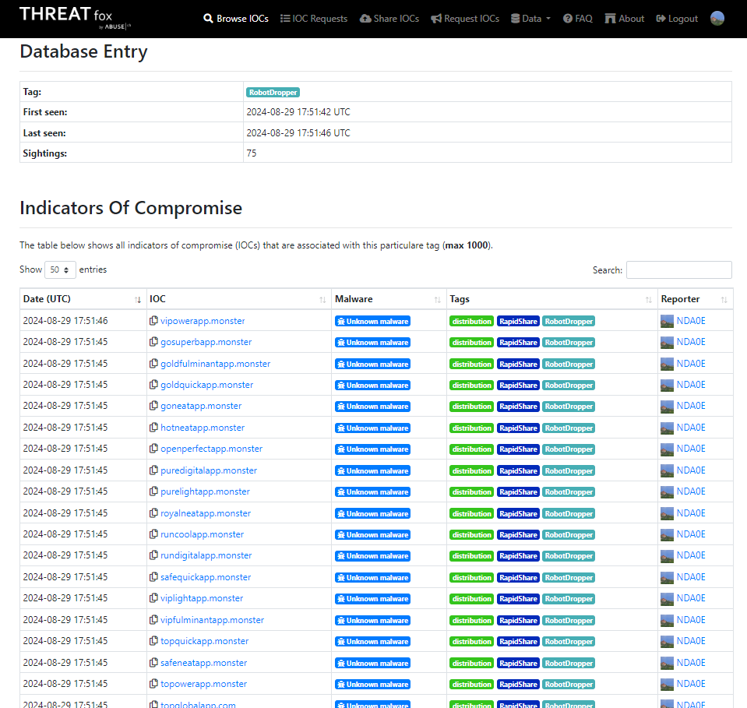The width and height of the screenshot is (747, 708).
Task: Open the Show entries count dropdown
Action: point(60,269)
